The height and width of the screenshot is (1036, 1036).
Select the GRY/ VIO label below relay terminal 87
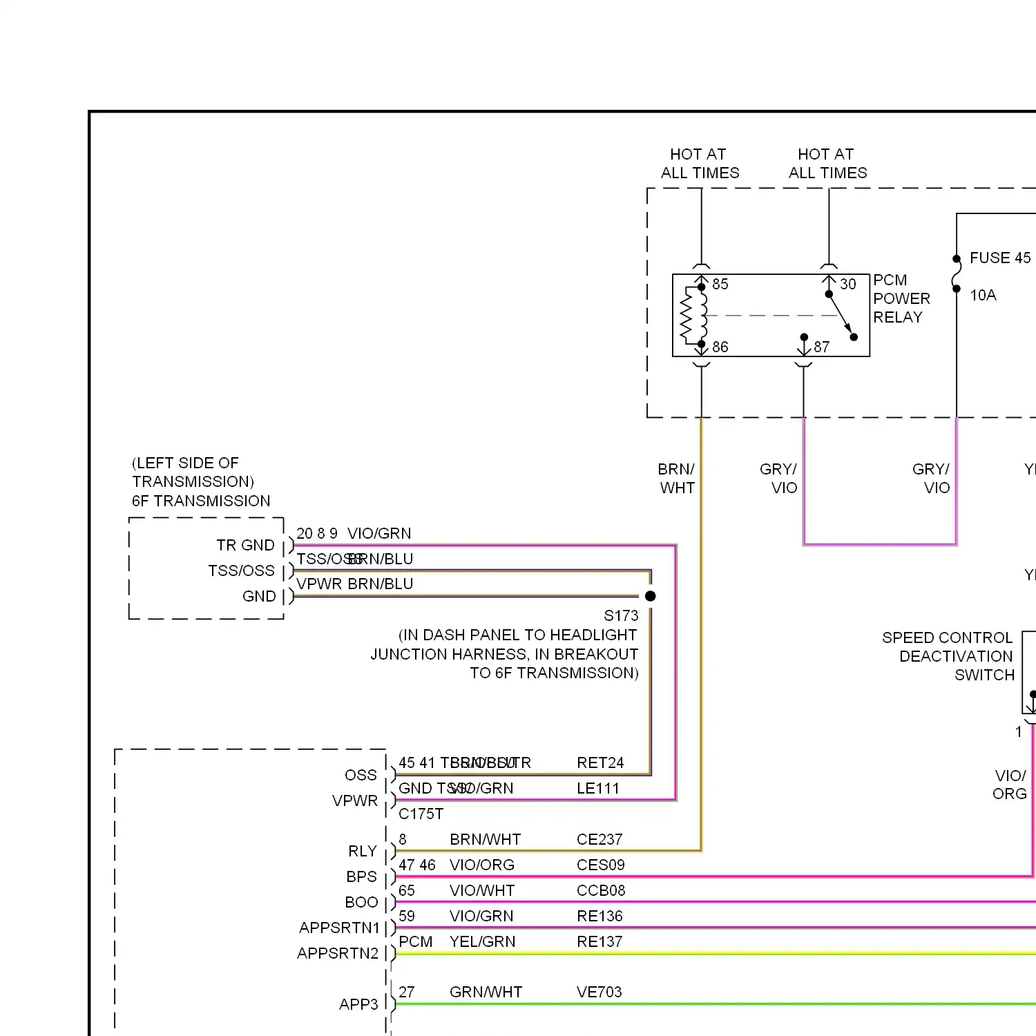[x=778, y=479]
